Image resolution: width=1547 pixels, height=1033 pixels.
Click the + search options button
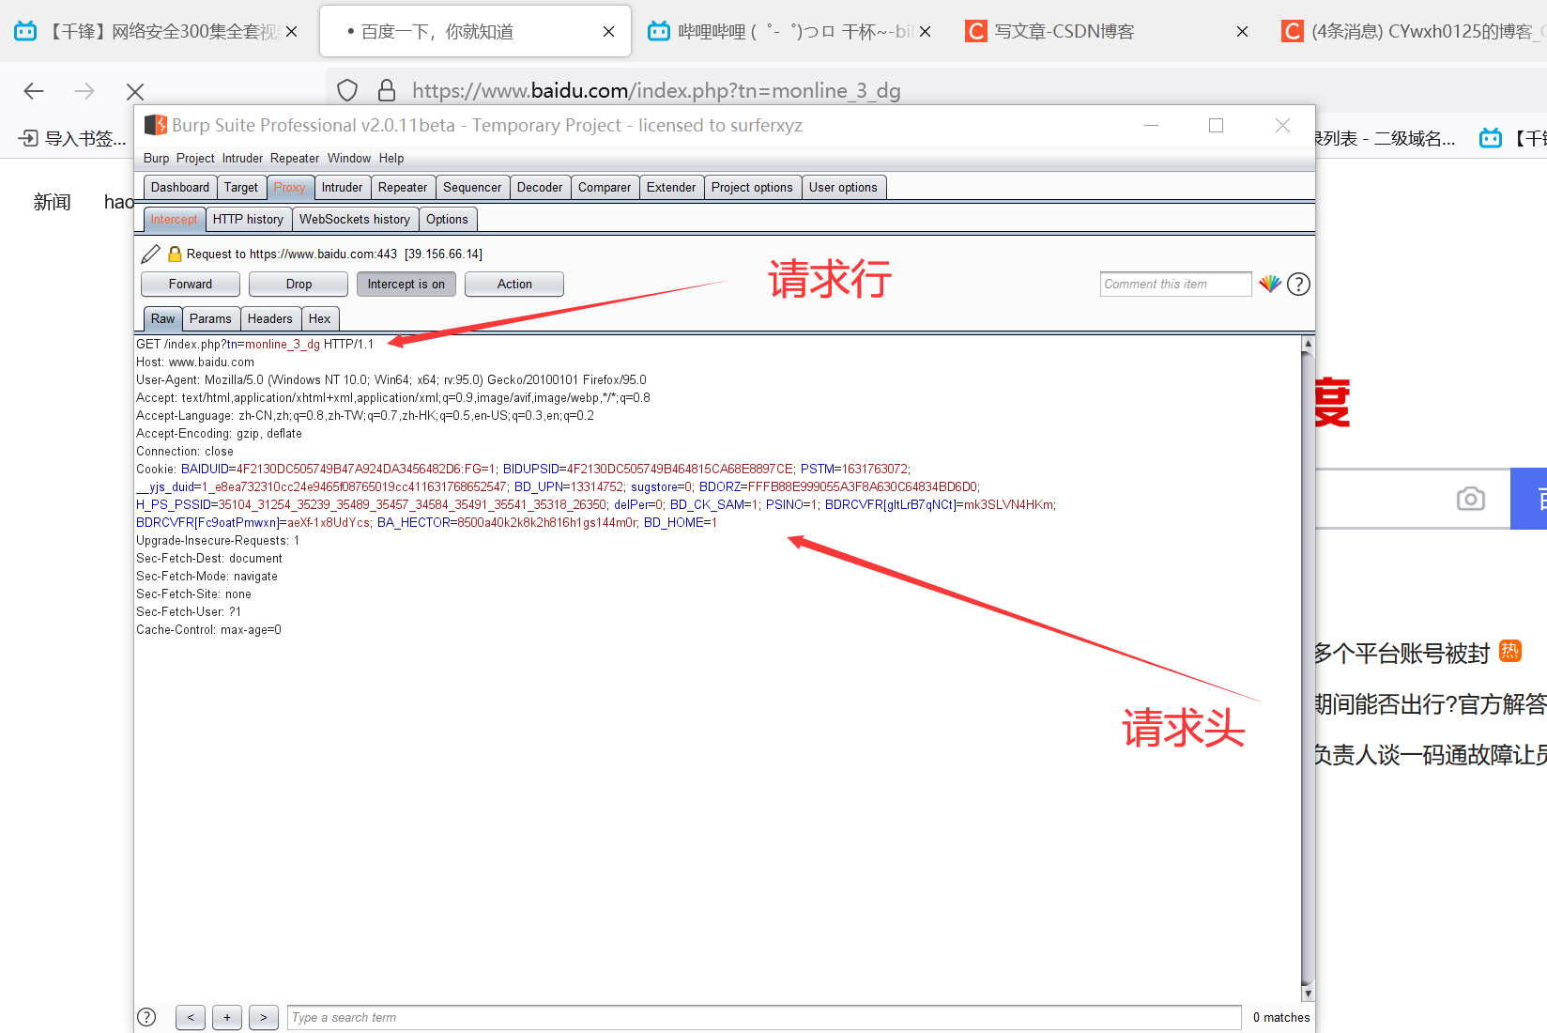pyautogui.click(x=227, y=1017)
